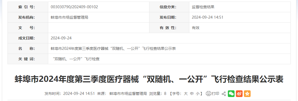Share via the green WeChat icon
This screenshot has width=298, height=101.
[231, 94]
